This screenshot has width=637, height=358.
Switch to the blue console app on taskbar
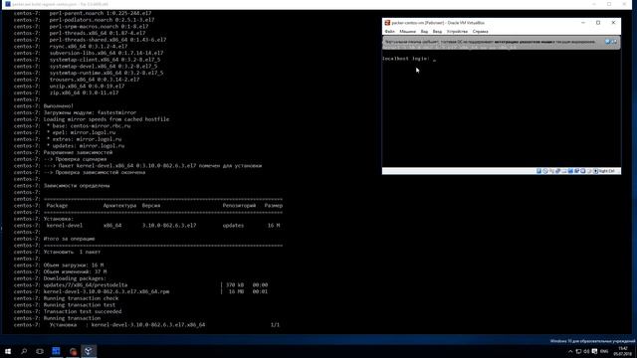pos(56,351)
